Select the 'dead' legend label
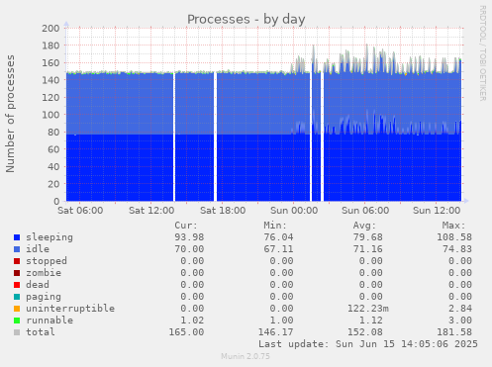 (x=38, y=285)
